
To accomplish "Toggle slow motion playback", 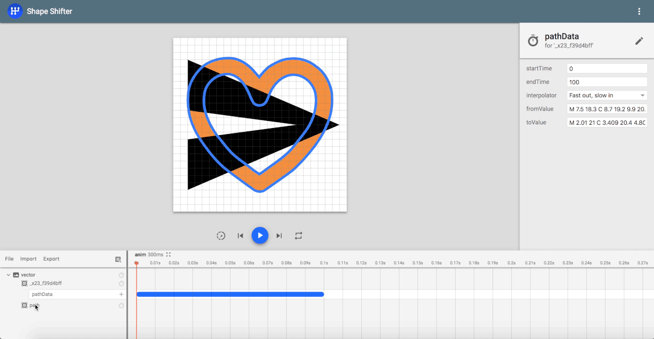I will coord(221,235).
